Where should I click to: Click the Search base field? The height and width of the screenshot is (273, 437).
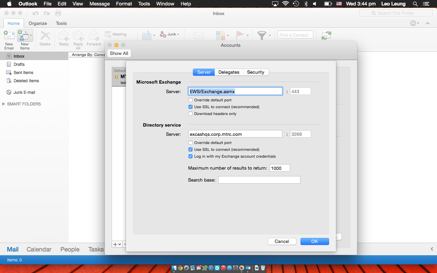point(259,180)
